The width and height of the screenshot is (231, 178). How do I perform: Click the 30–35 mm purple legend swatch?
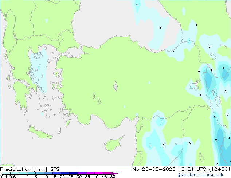pyautogui.click(x=82, y=173)
